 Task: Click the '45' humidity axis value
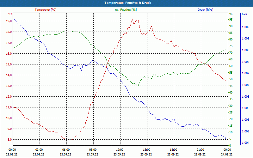[x=231, y=86]
